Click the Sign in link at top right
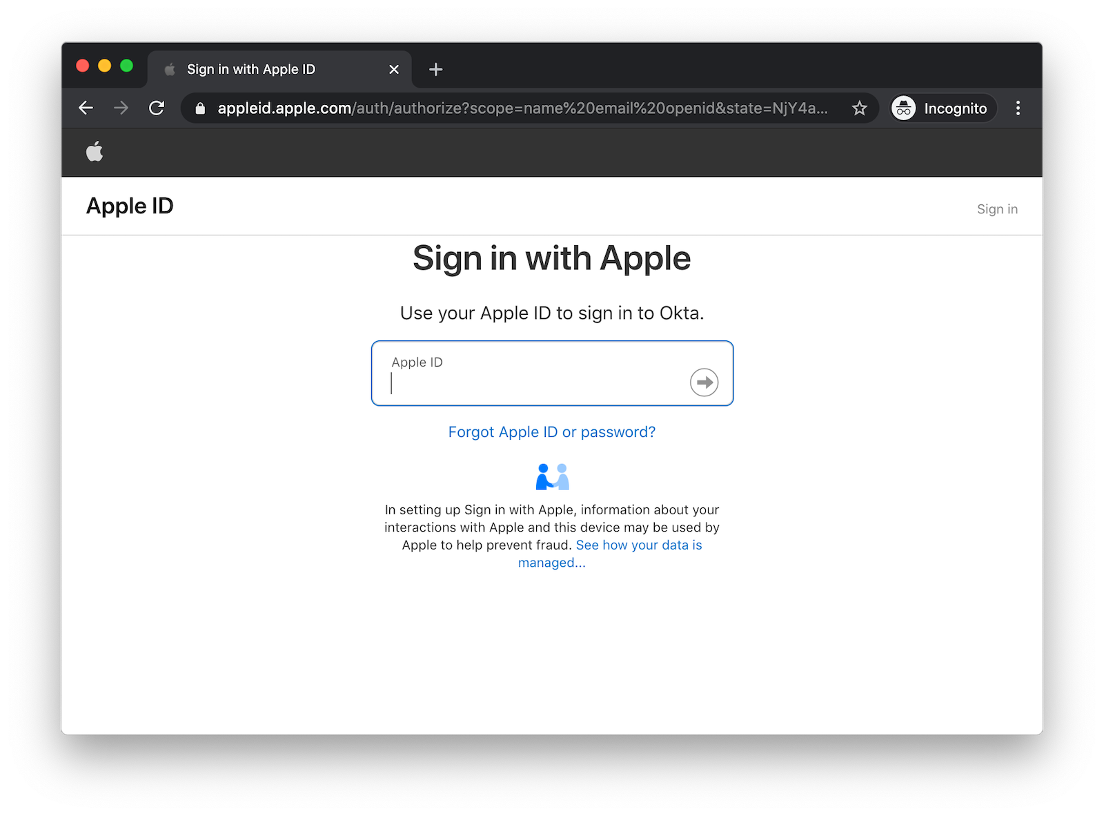Screen dimensions: 1104x816 (x=997, y=209)
